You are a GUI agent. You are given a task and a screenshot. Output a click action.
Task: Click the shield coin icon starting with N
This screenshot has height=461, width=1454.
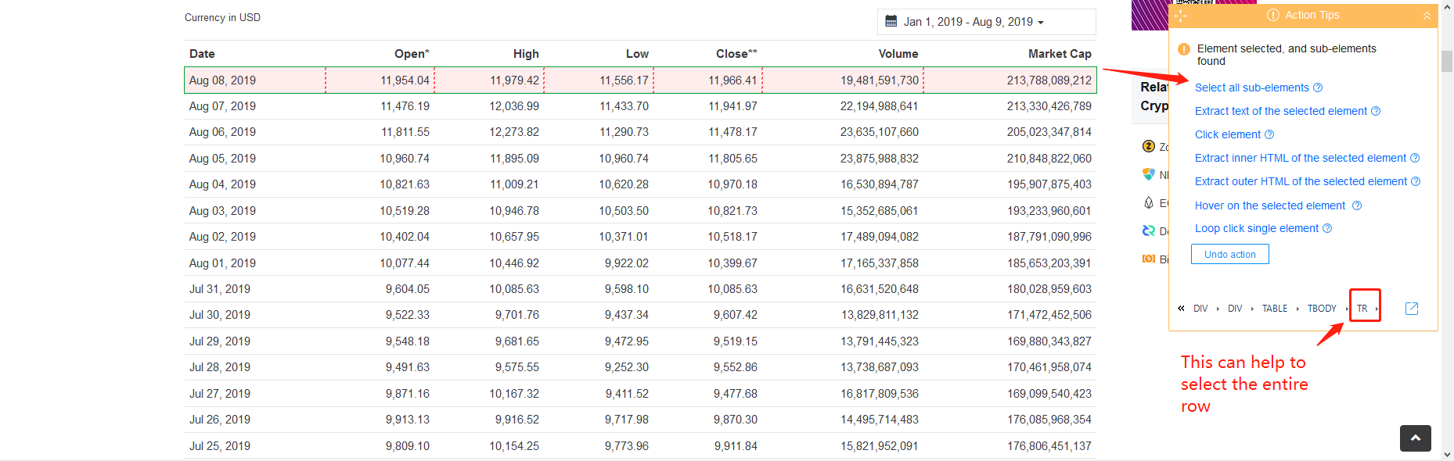coord(1149,174)
